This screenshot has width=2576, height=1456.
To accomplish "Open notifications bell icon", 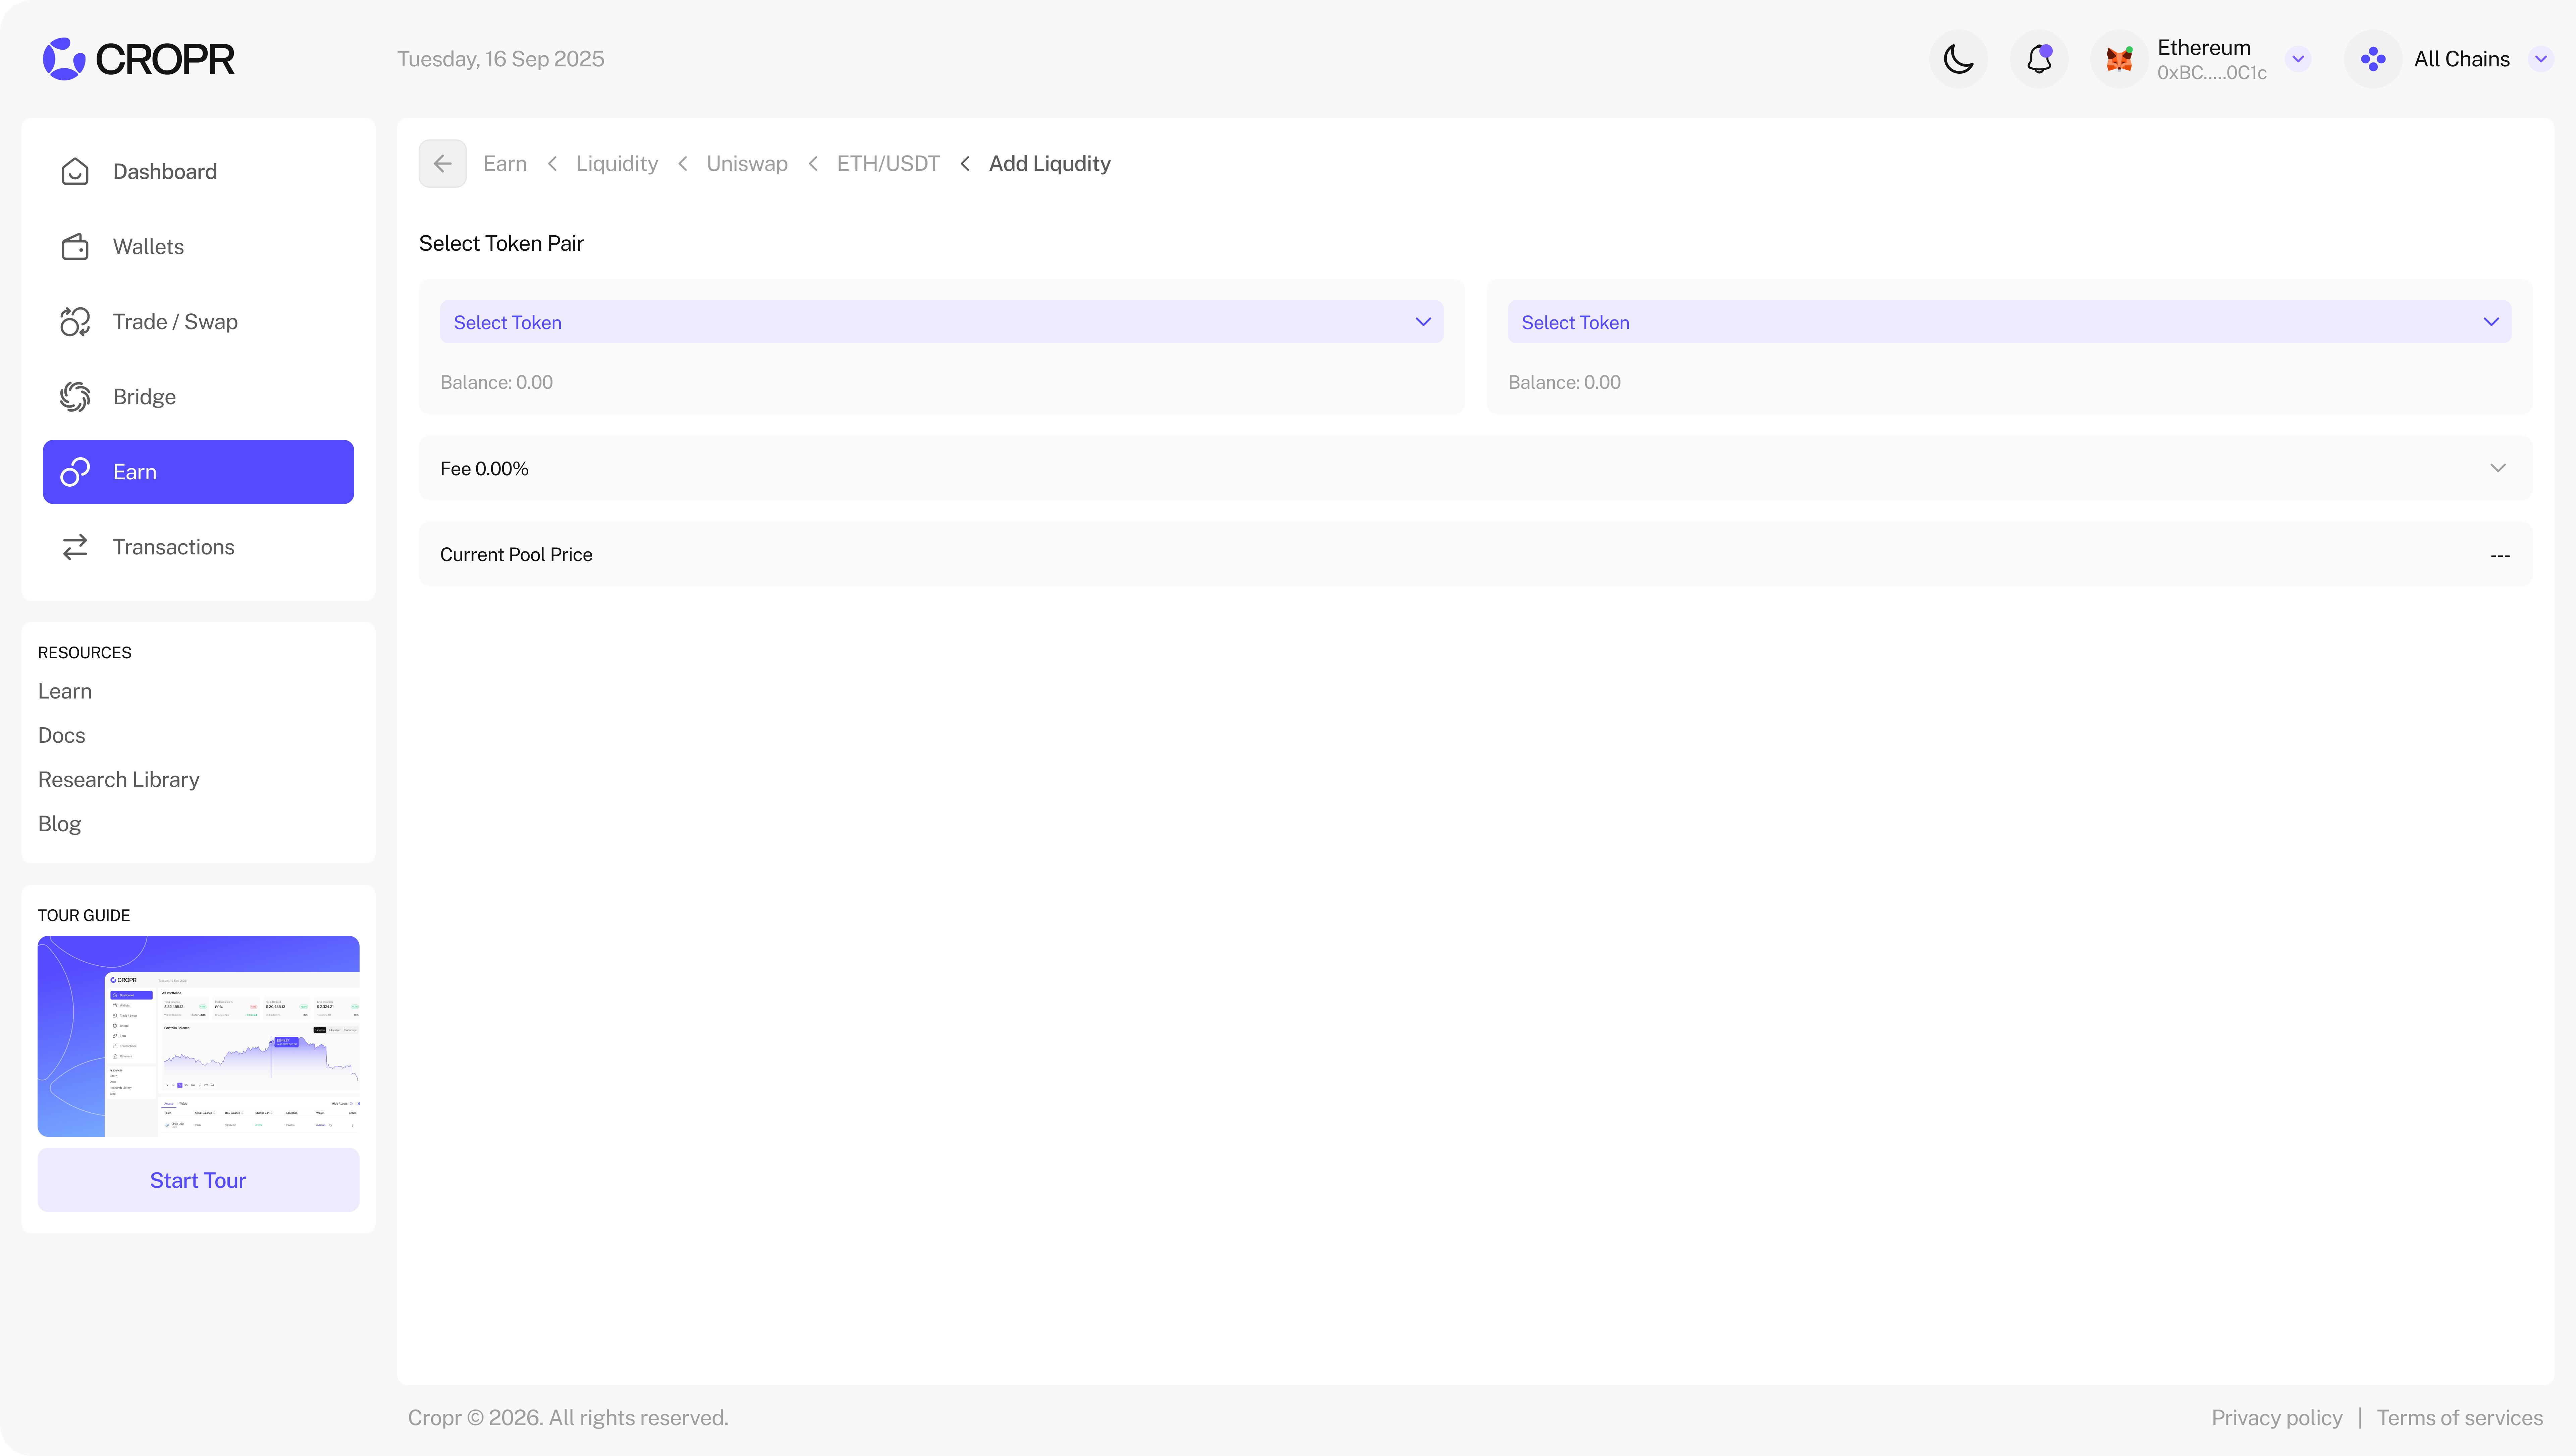I will [2039, 59].
